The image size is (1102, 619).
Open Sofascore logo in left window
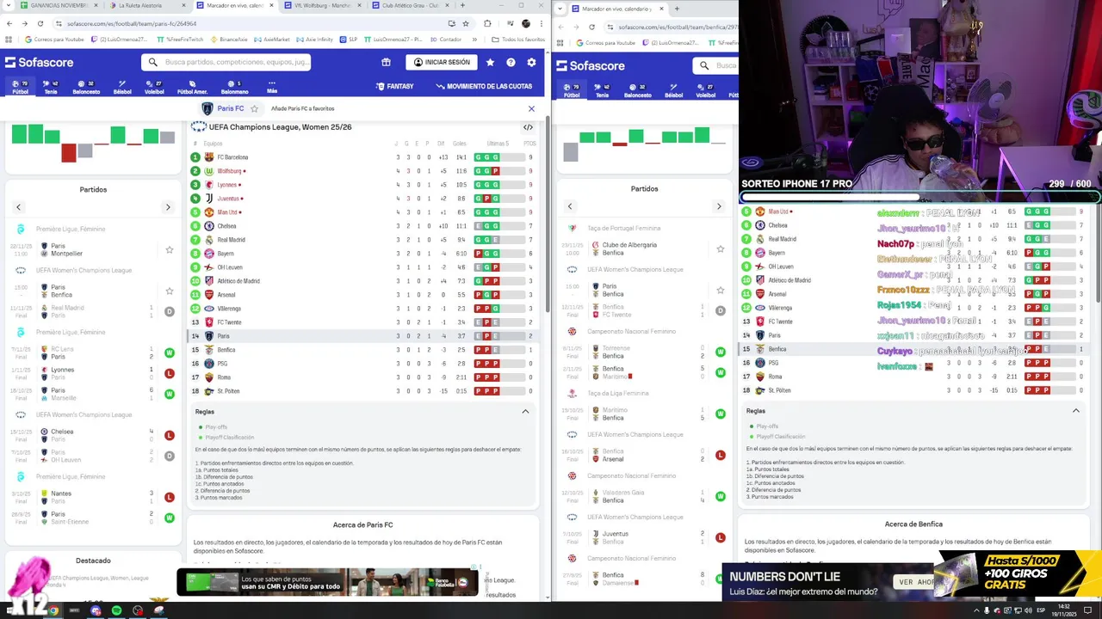click(40, 62)
